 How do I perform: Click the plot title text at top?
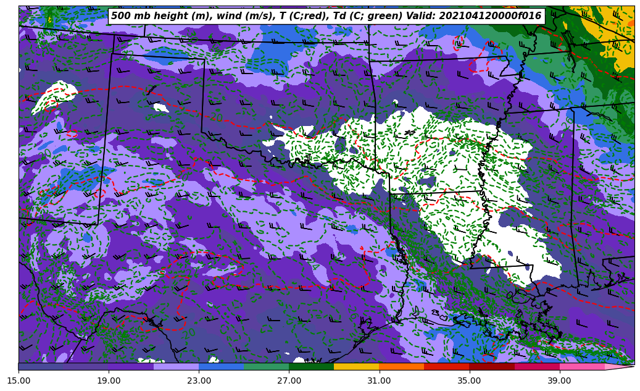click(326, 16)
